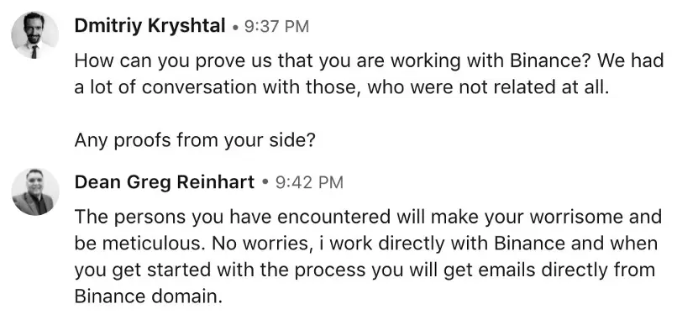Select the 9:37 PM message timestamp
This screenshot has height=325, width=677.
(x=276, y=27)
